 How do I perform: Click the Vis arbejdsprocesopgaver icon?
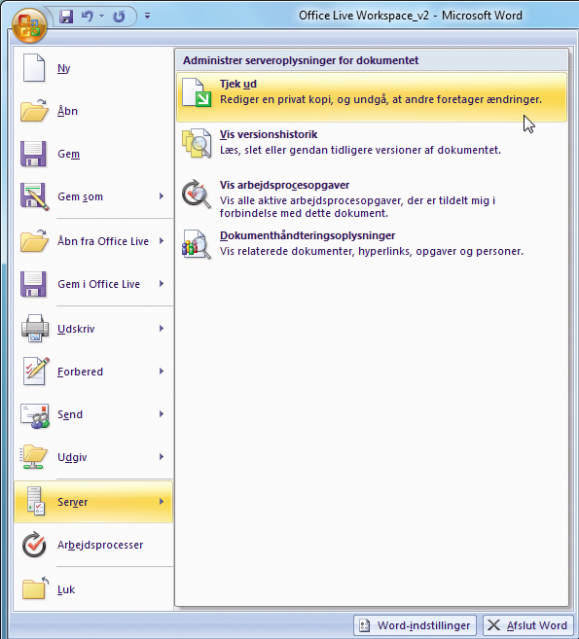pyautogui.click(x=197, y=194)
